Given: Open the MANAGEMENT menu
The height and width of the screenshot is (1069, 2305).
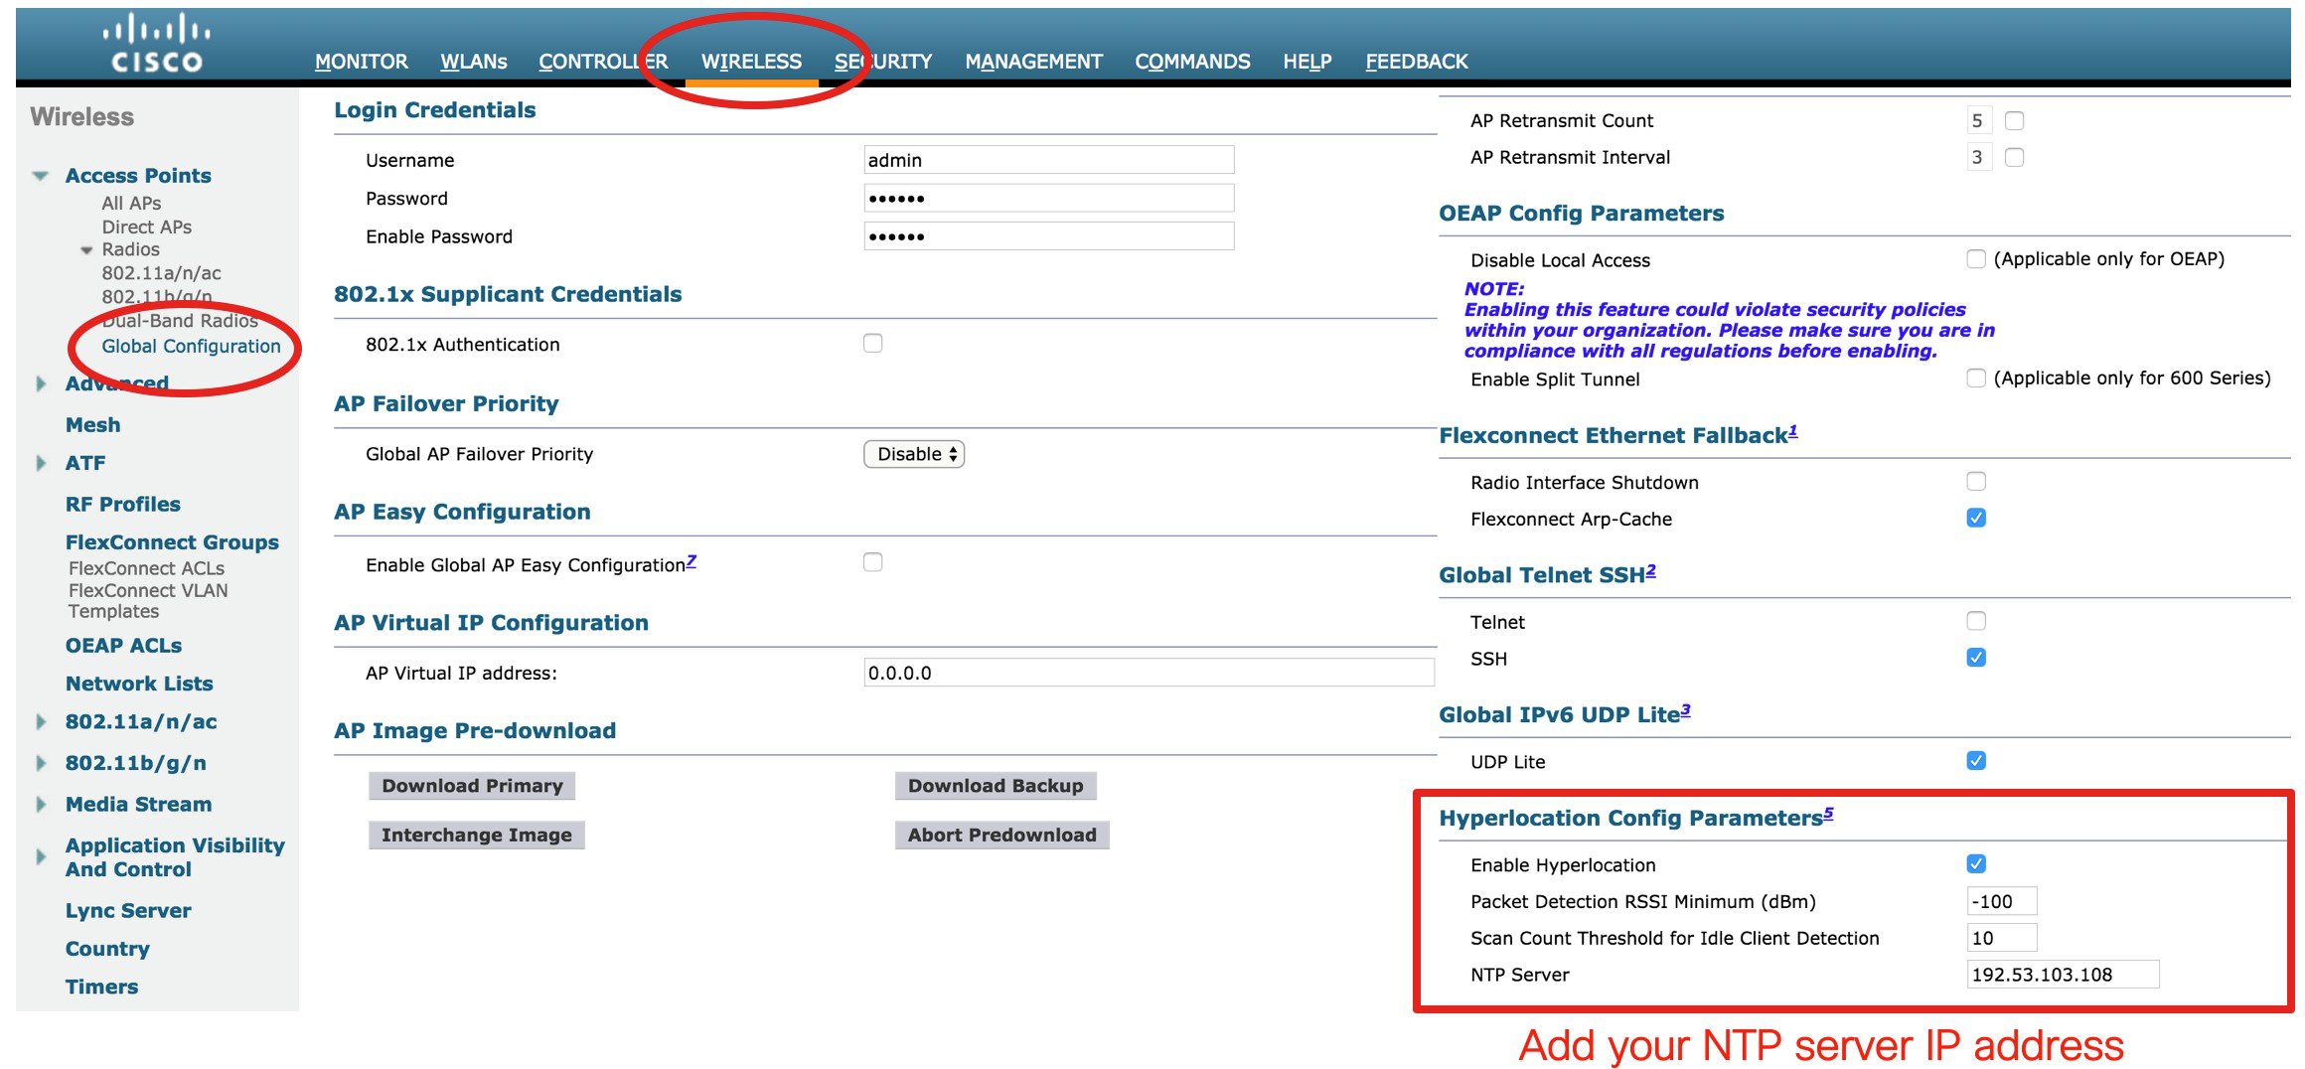Looking at the screenshot, I should point(1033,62).
